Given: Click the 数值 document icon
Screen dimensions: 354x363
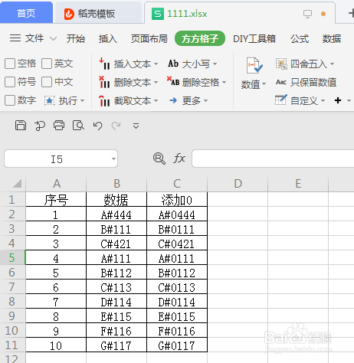Looking at the screenshot, I should (x=254, y=66).
